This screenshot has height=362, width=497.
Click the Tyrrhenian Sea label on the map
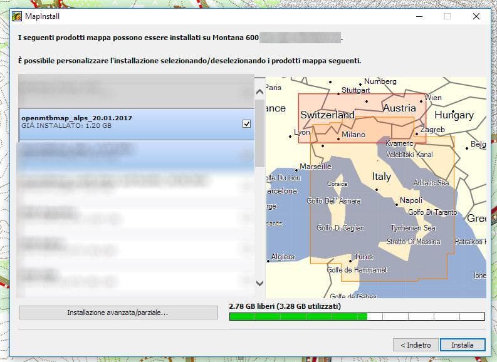412,228
